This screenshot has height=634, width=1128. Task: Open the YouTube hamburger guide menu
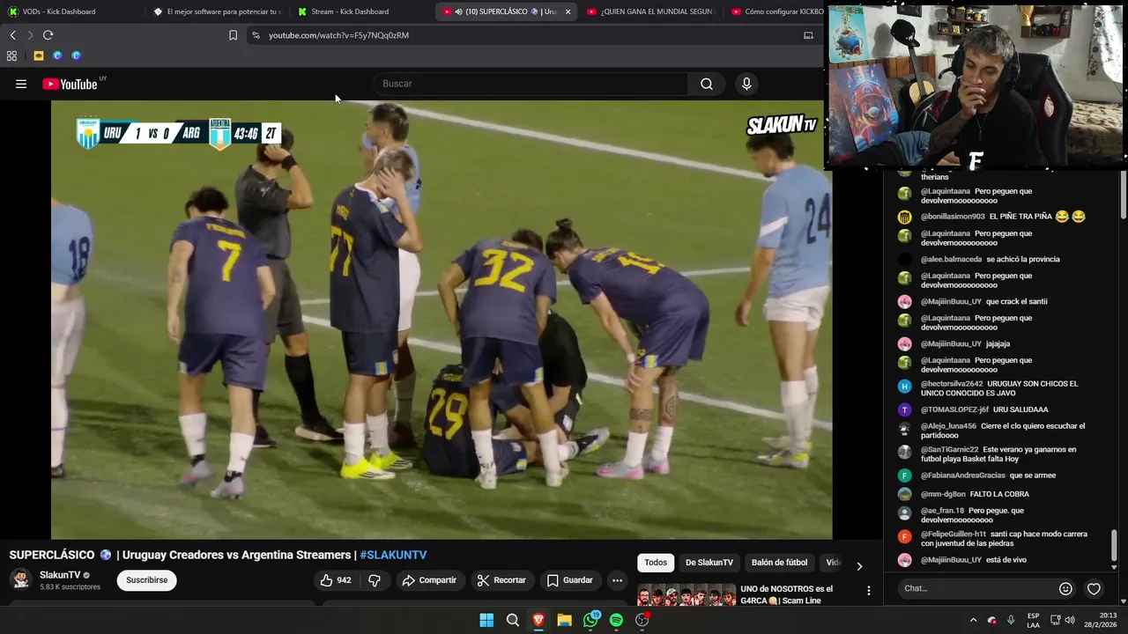21,84
